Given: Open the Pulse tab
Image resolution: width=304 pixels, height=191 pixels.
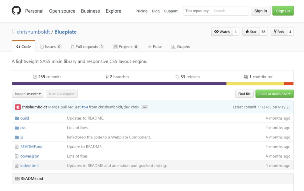Looking at the screenshot, I should pos(155,47).
